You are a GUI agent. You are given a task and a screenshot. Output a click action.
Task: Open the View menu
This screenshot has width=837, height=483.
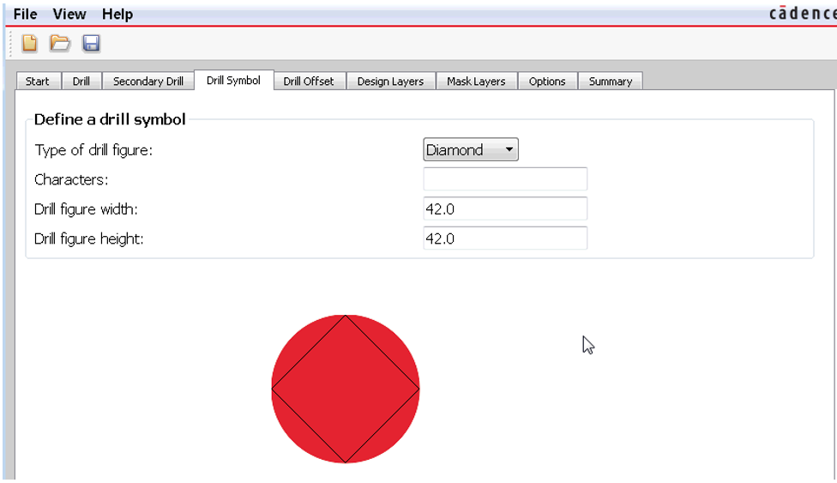[x=69, y=14]
